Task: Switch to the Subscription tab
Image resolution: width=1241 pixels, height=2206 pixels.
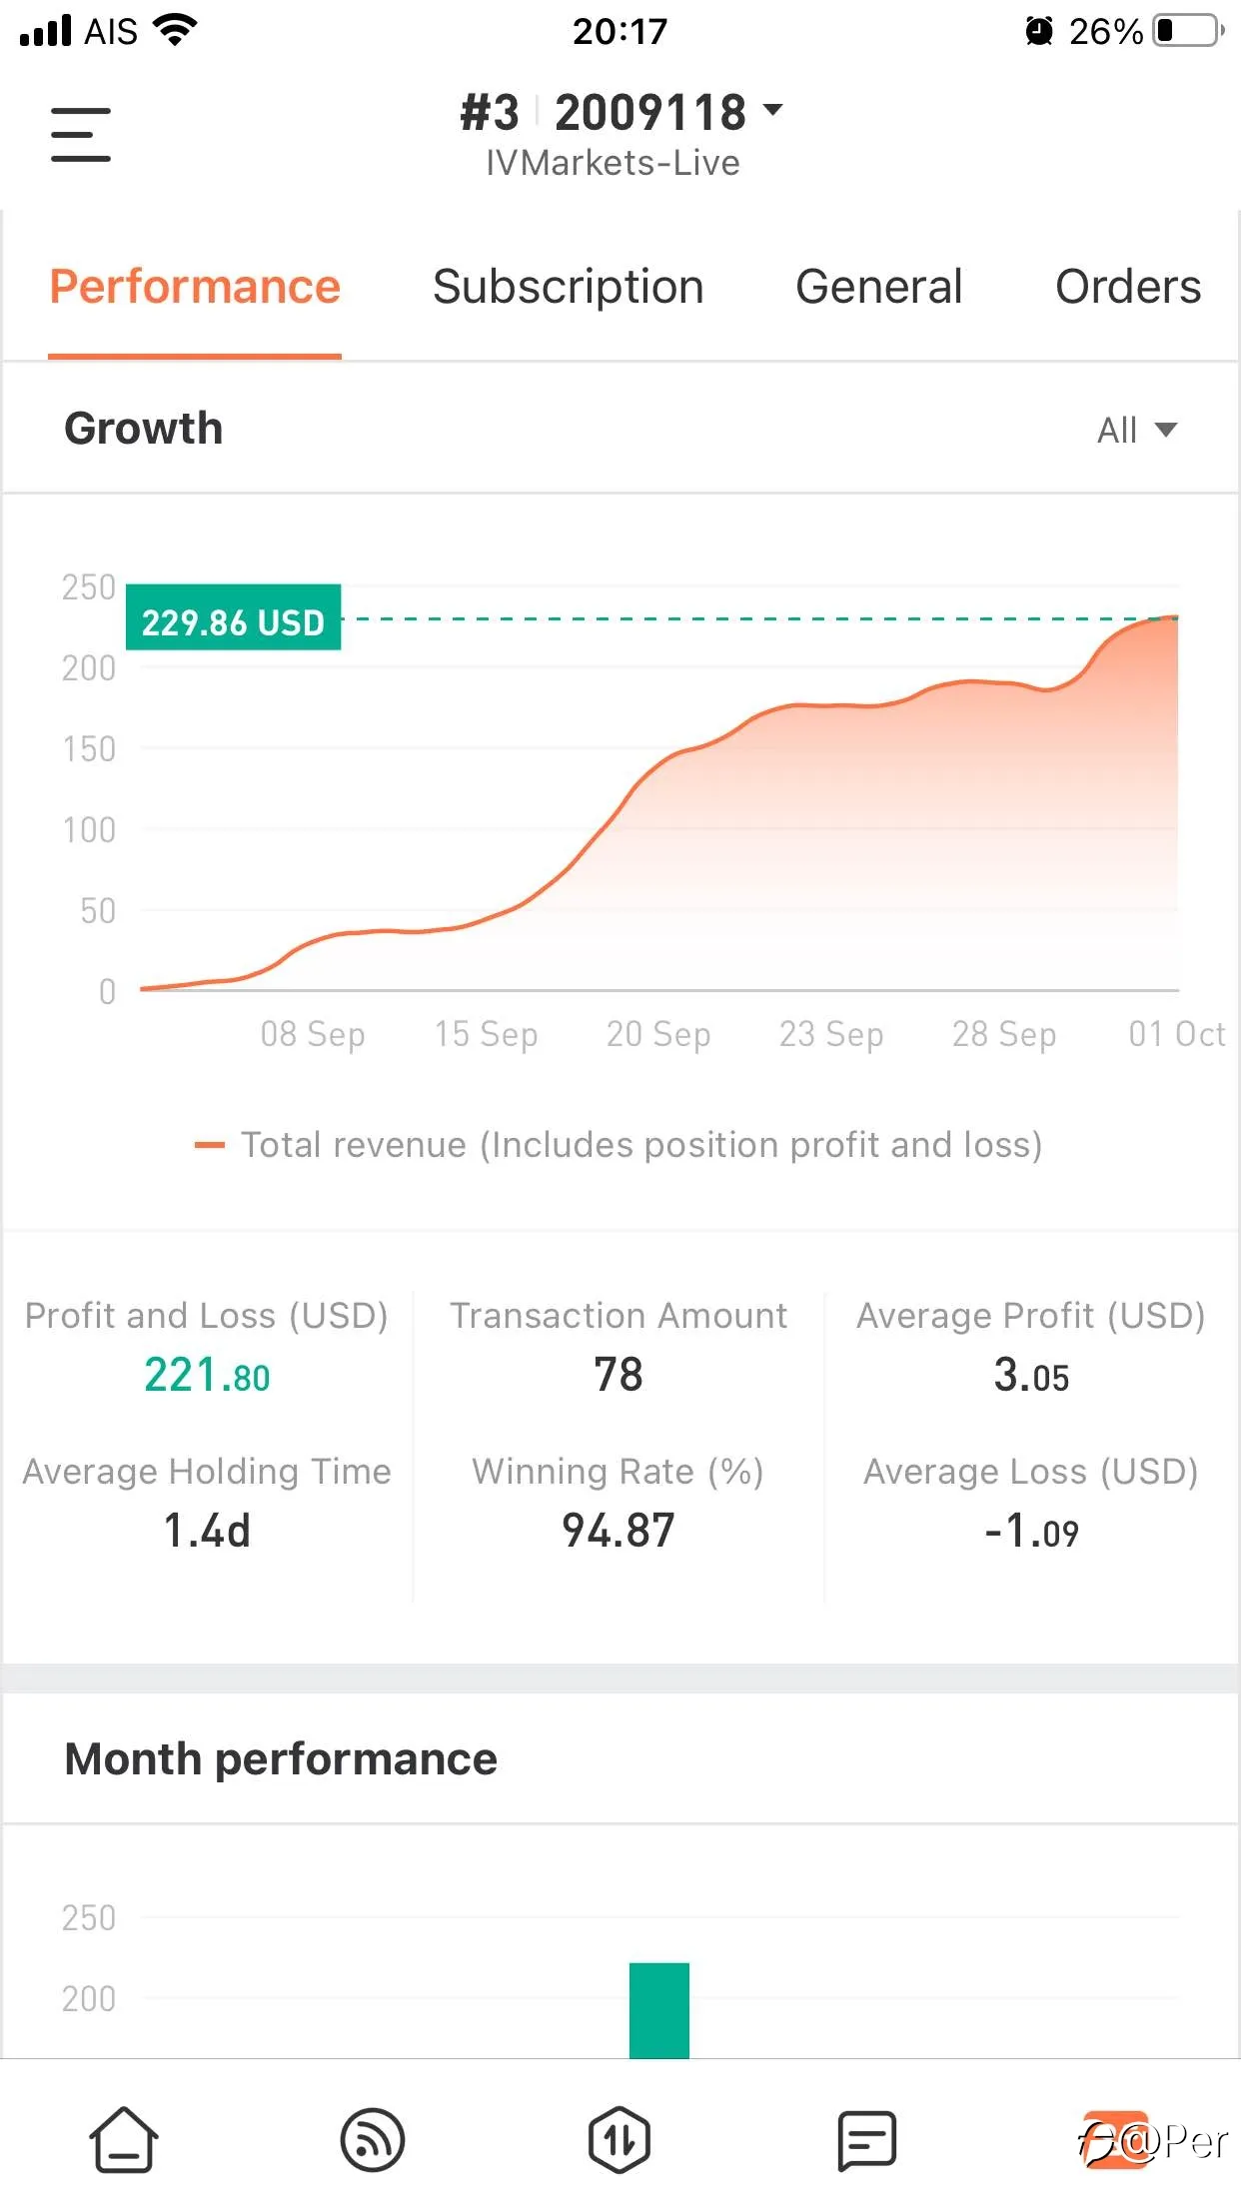Action: [x=568, y=287]
